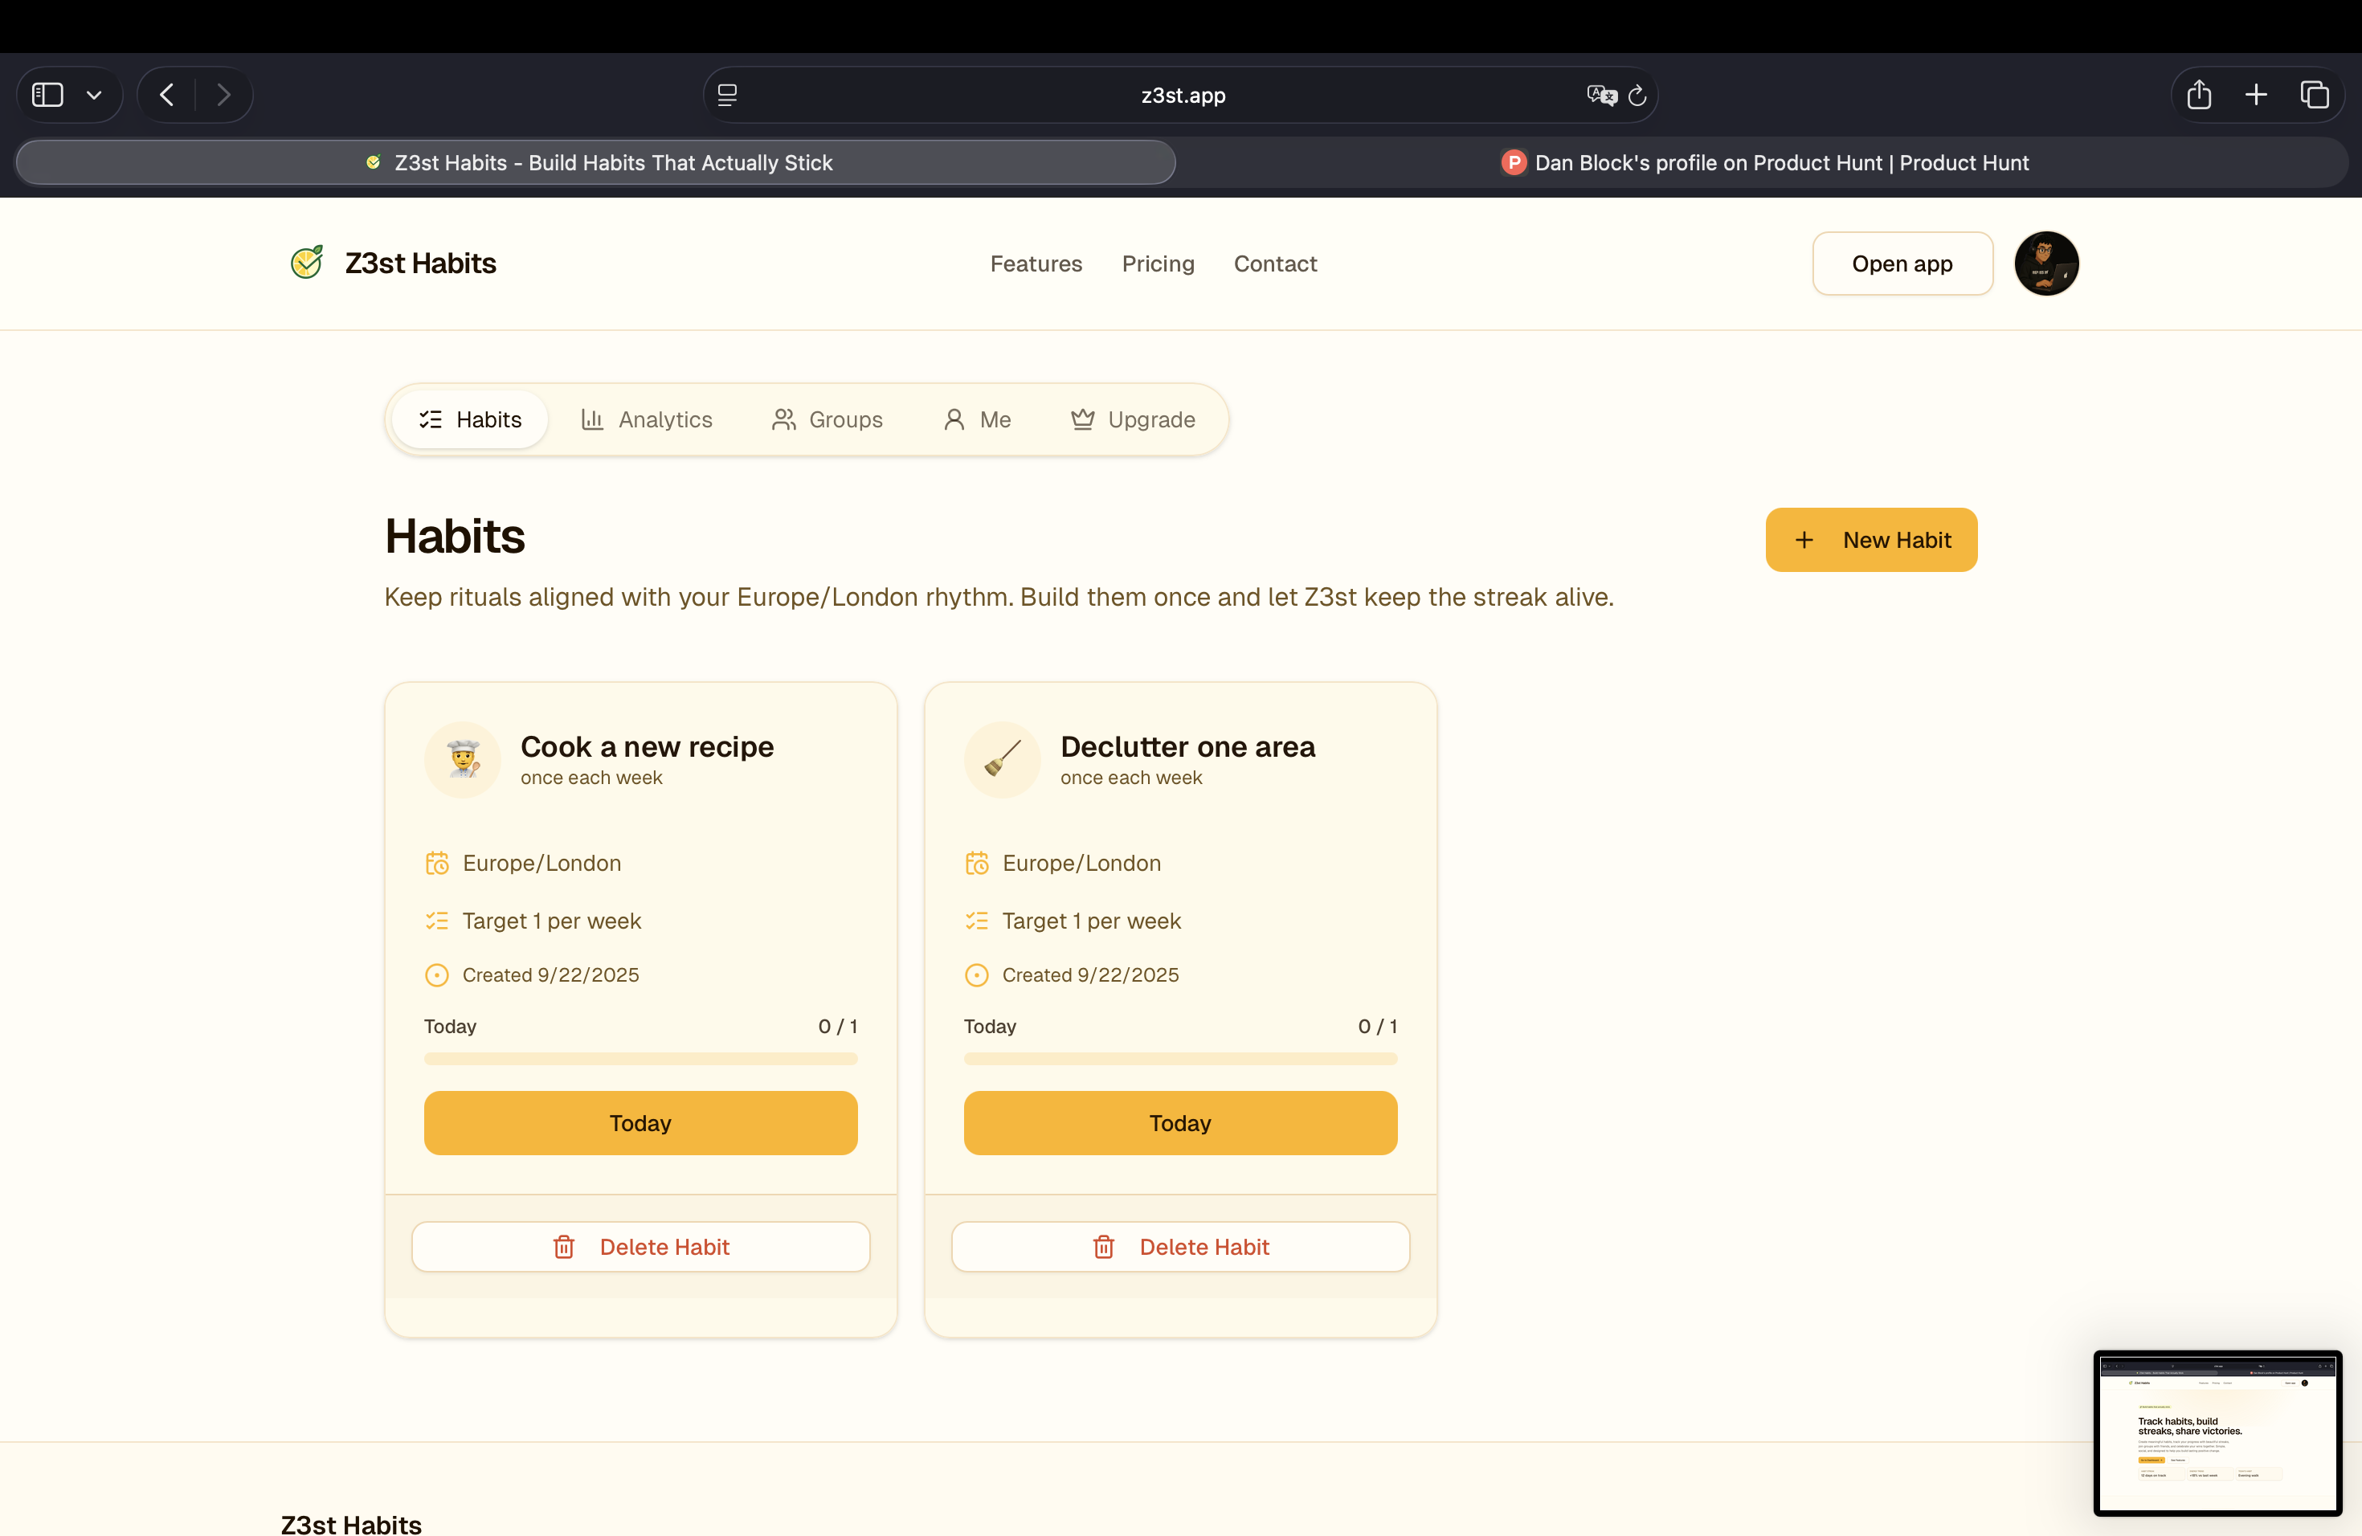The height and width of the screenshot is (1536, 2362).
Task: Open the page reader menu icon
Action: tap(727, 96)
